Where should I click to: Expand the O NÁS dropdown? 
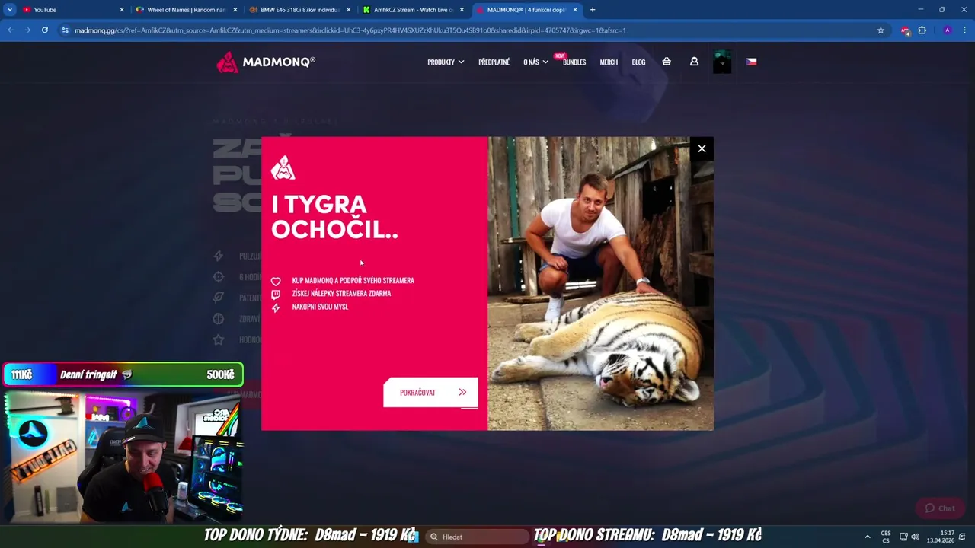(535, 62)
